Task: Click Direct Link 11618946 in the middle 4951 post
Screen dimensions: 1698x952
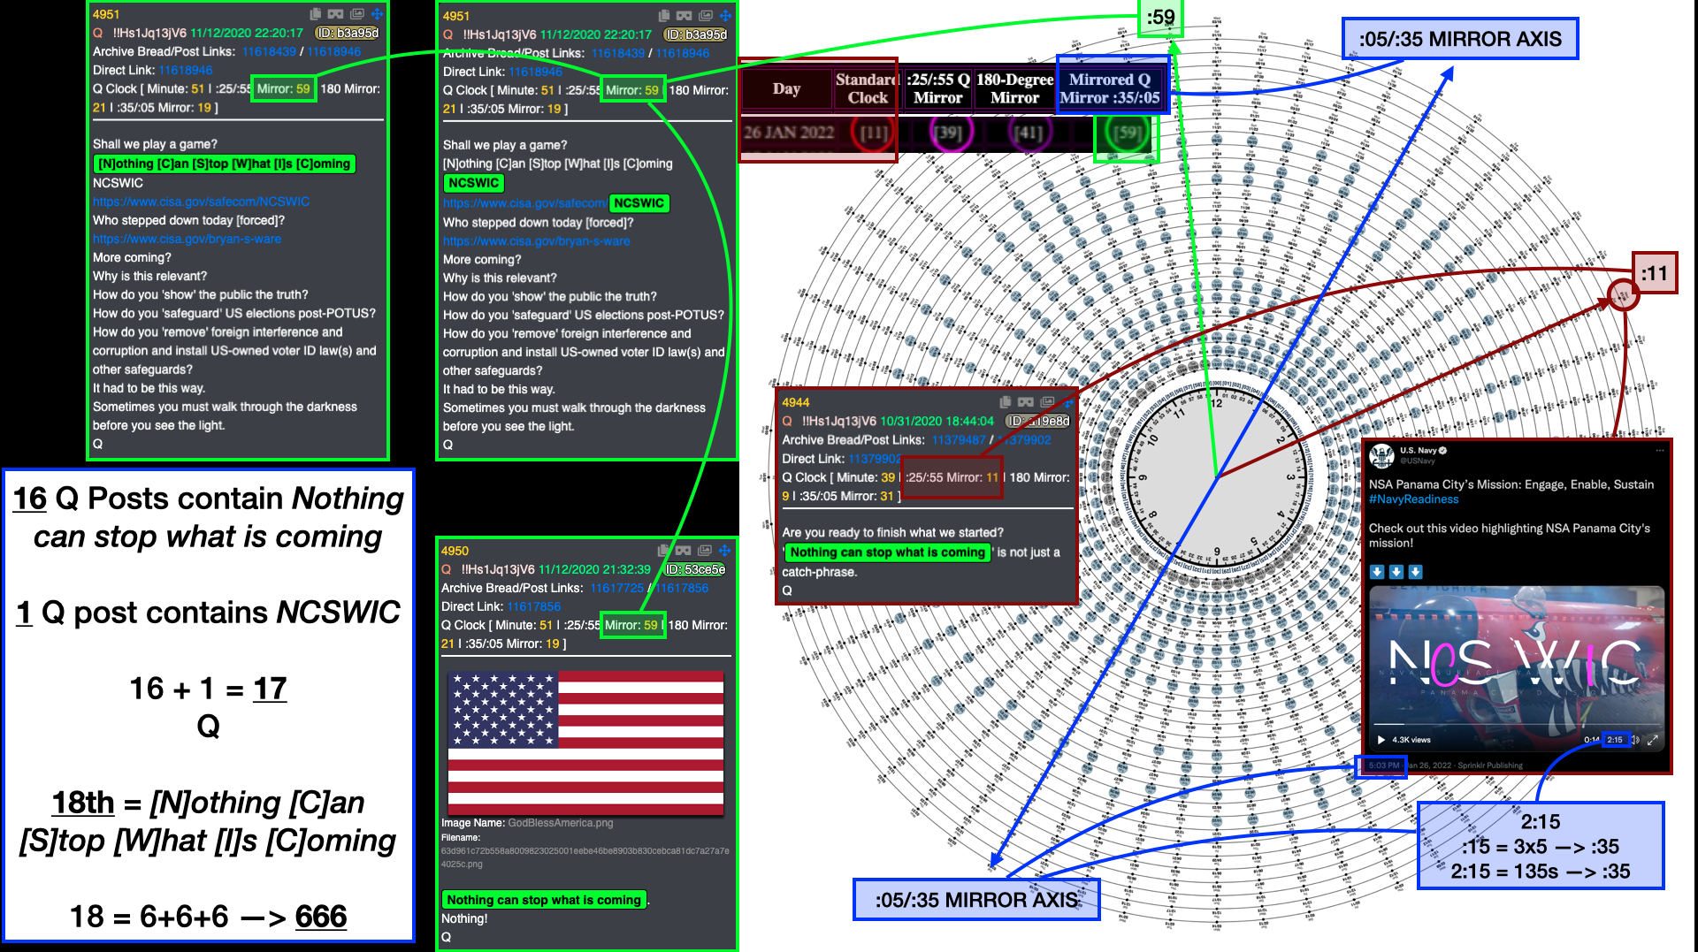Action: point(536,72)
